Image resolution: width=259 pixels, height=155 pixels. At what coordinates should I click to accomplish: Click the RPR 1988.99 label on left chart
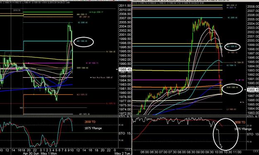tap(82, 68)
